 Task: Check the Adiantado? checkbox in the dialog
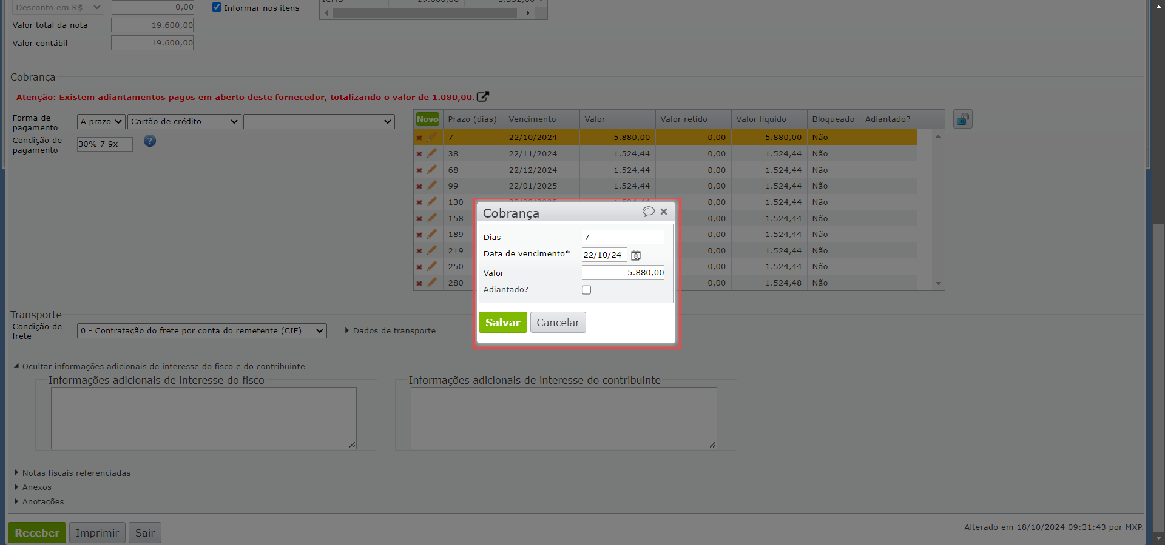(x=587, y=290)
